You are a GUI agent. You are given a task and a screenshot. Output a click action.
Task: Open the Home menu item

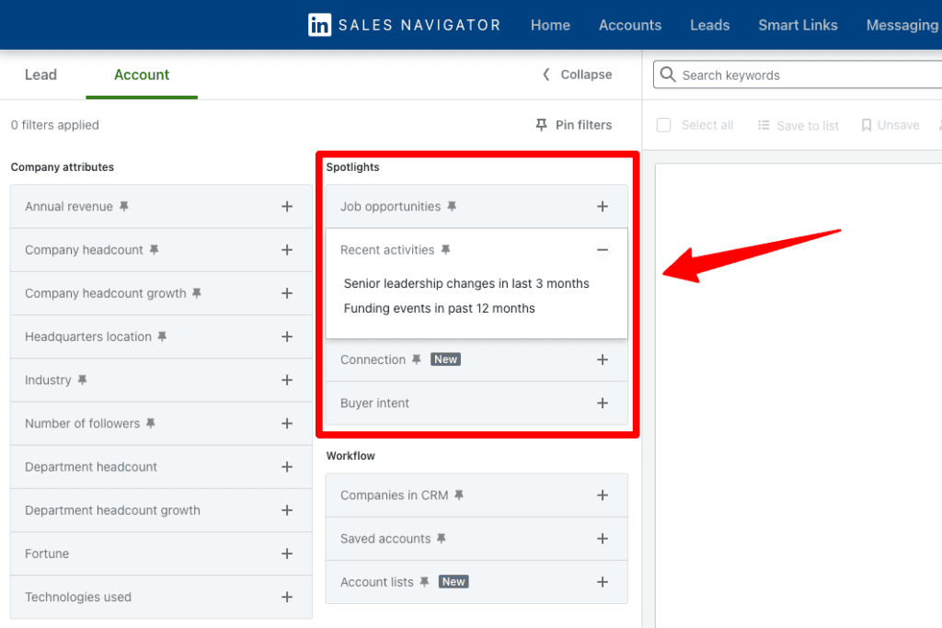[x=550, y=25]
